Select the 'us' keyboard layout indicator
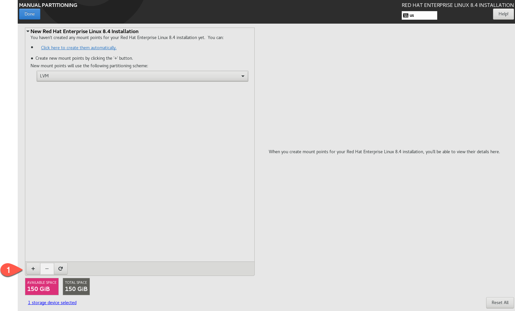515x311 pixels. tap(419, 15)
